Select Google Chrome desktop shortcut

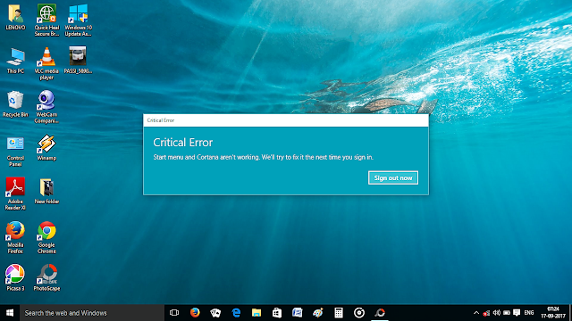(x=46, y=237)
